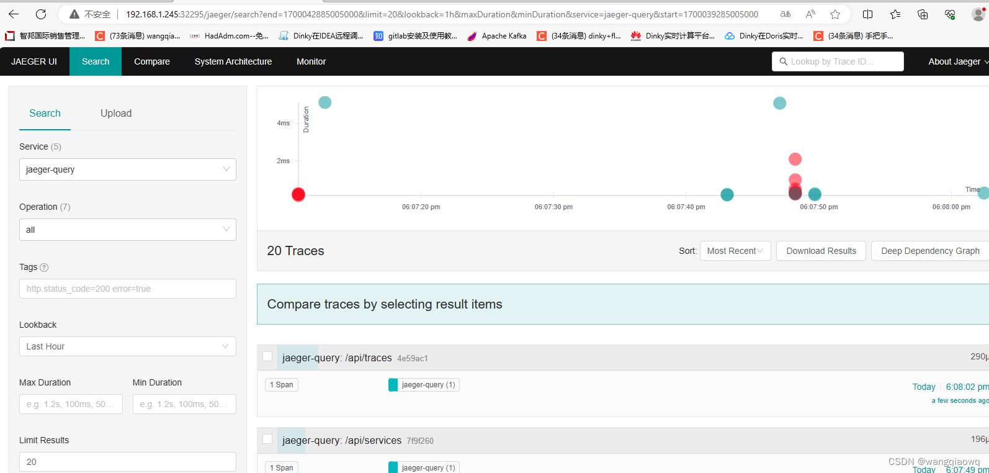Open the Lookback dropdown showing Last Hour
The width and height of the screenshot is (989, 473).
tap(128, 346)
